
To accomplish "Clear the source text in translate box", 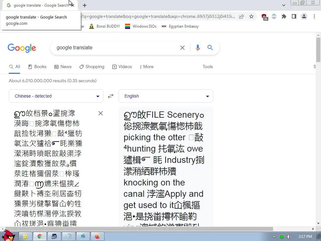I will [x=101, y=113].
